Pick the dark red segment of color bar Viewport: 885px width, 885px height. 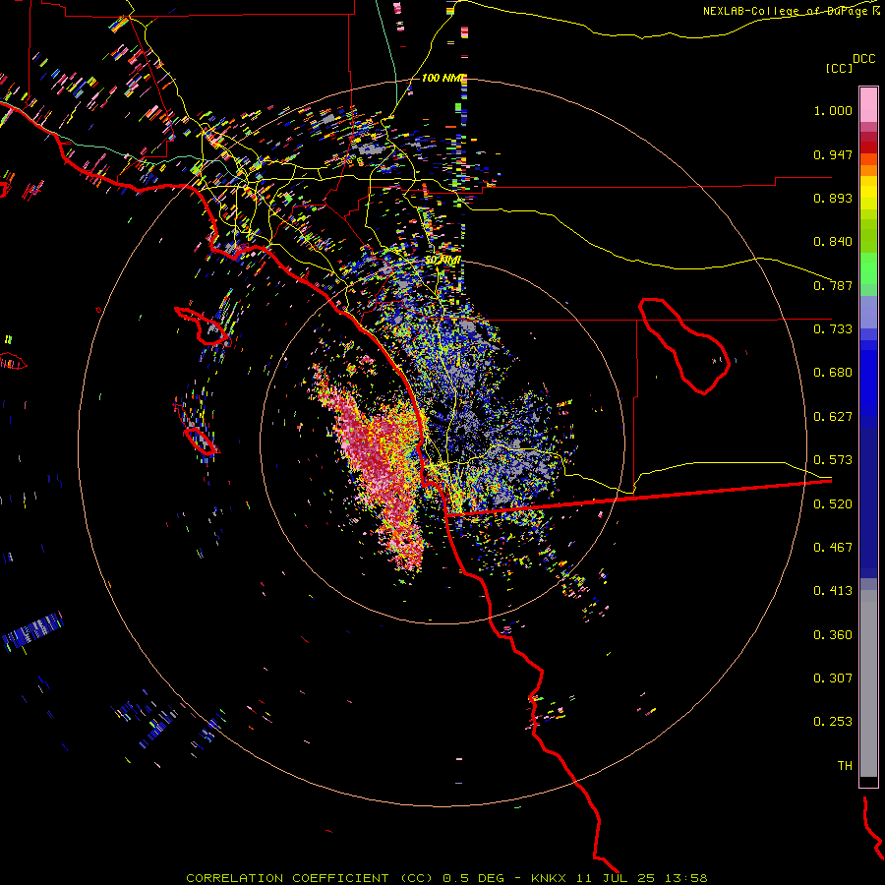(868, 147)
